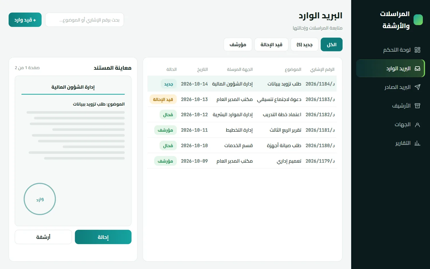Screen dimensions: 430x269
Task: Click the date 2026-10-10 cell
Action: pos(194,146)
